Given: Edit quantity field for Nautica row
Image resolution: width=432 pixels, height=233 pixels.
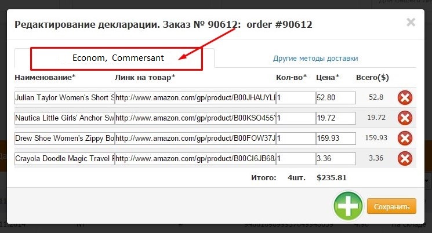Looking at the screenshot, I should click(295, 118).
